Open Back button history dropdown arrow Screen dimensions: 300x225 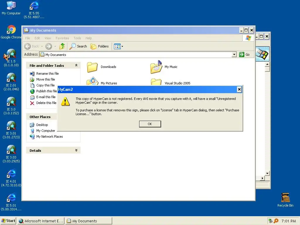[42, 46]
